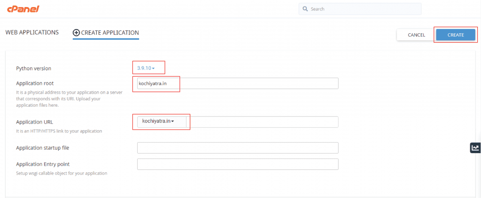Click the blue Create button
Image resolution: width=481 pixels, height=198 pixels.
tap(455, 35)
